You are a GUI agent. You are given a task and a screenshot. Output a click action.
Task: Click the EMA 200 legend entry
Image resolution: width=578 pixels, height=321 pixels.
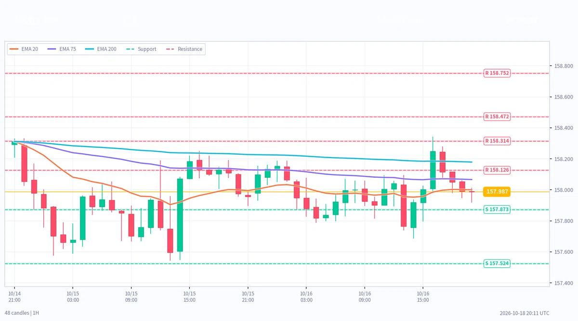pyautogui.click(x=100, y=49)
